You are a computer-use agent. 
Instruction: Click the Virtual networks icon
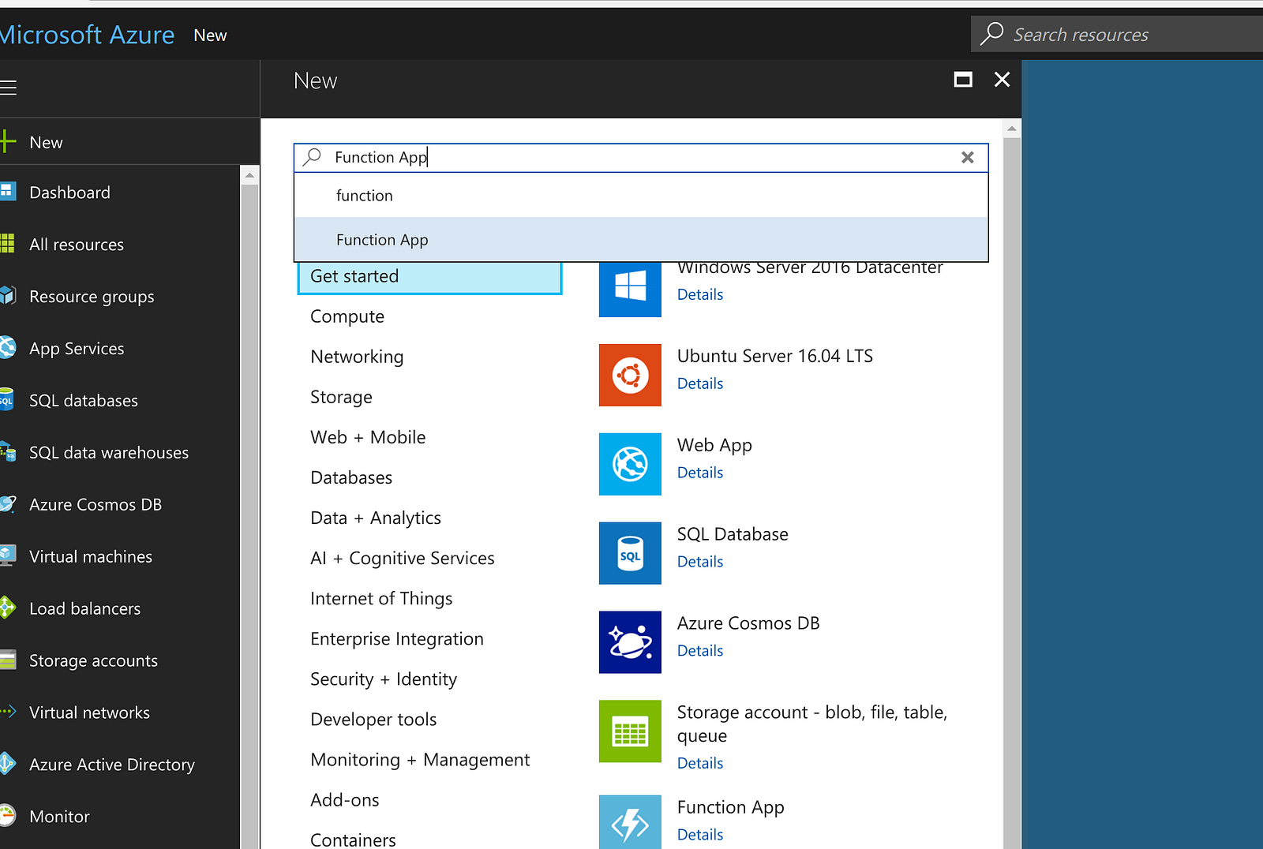point(8,712)
